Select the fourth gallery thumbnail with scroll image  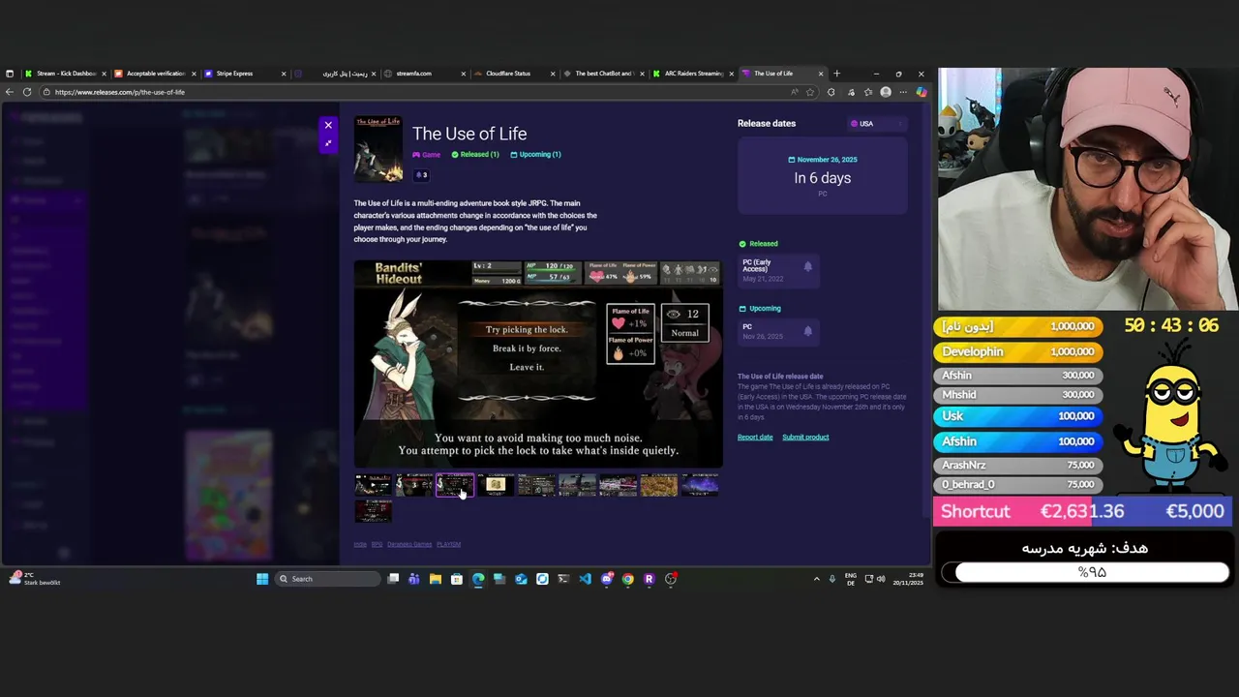tap(496, 485)
